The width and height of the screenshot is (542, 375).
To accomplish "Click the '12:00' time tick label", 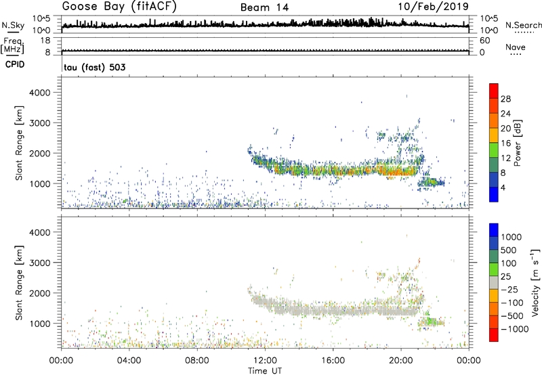I will click(265, 361).
